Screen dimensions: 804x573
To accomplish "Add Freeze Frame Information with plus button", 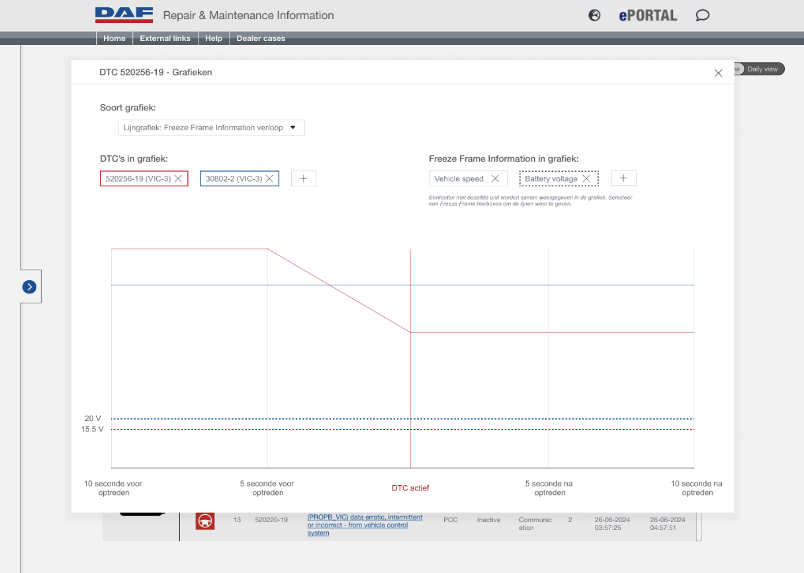I will (x=623, y=178).
